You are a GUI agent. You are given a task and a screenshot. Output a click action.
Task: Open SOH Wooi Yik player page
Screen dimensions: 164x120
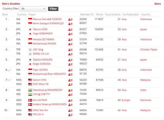point(41,84)
